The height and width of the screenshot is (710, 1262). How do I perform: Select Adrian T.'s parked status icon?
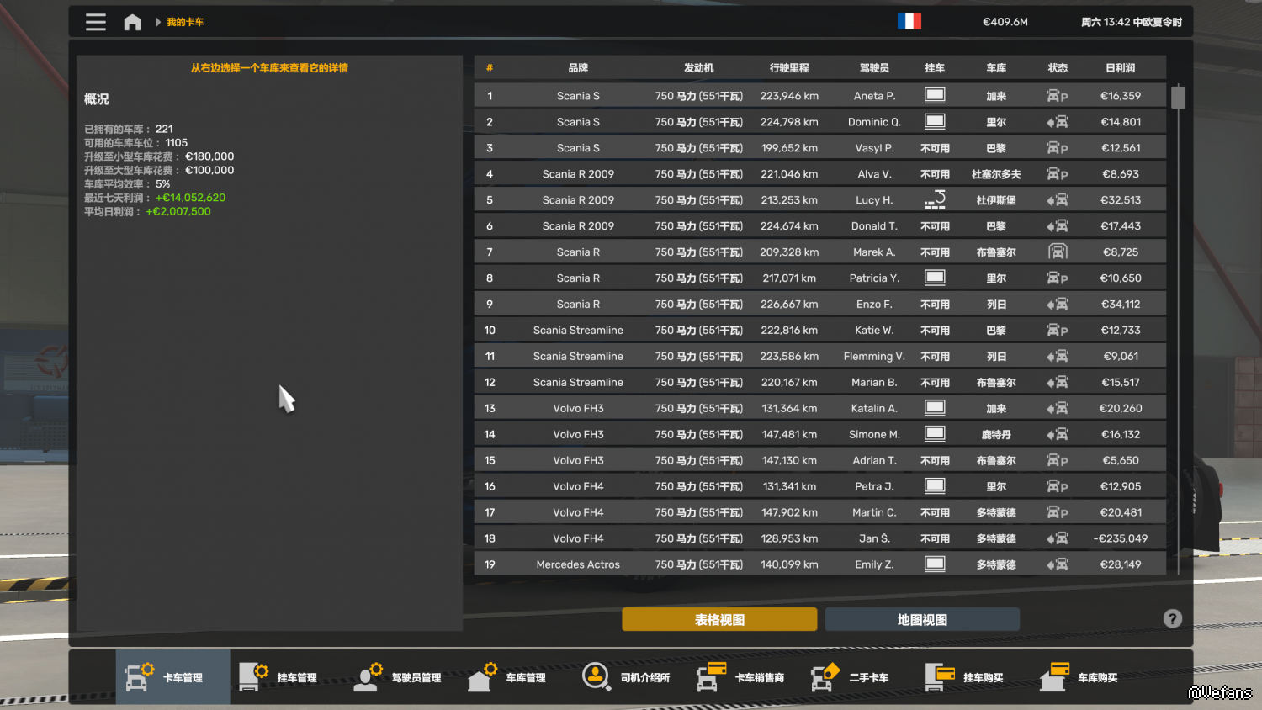pyautogui.click(x=1058, y=460)
